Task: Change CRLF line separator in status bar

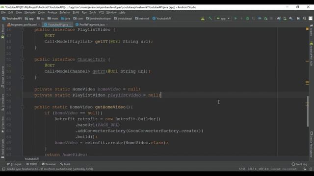Action: (x=252, y=169)
